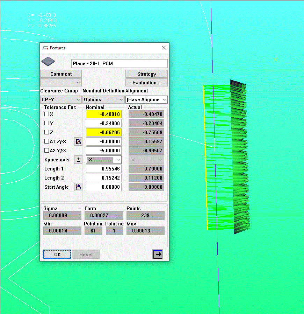Open the Strategy settings button

tap(146, 74)
